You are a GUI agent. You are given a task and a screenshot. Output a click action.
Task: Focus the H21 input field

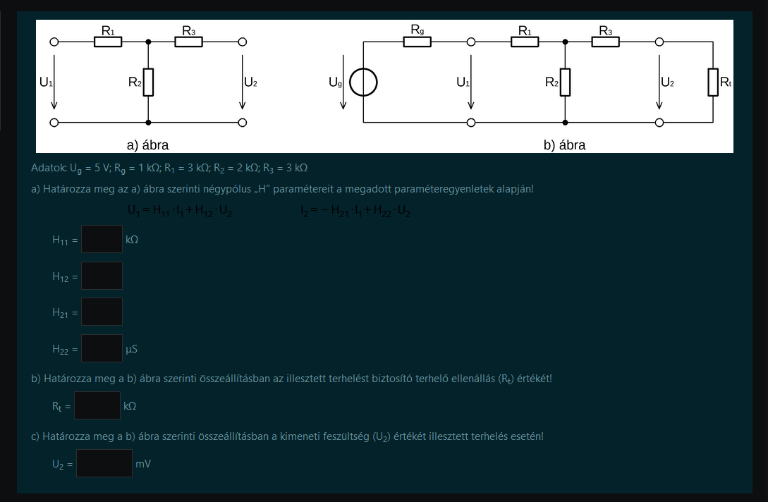coord(102,312)
